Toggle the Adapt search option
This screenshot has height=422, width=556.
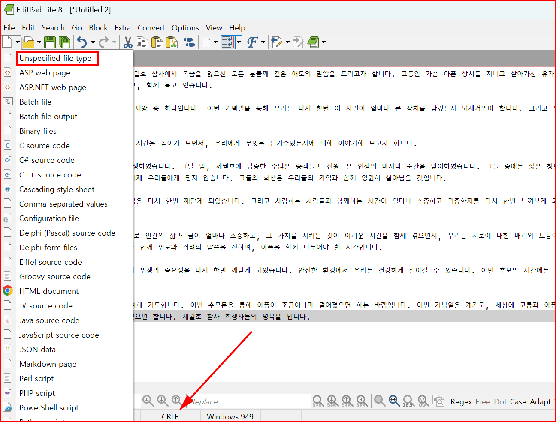[x=540, y=402]
